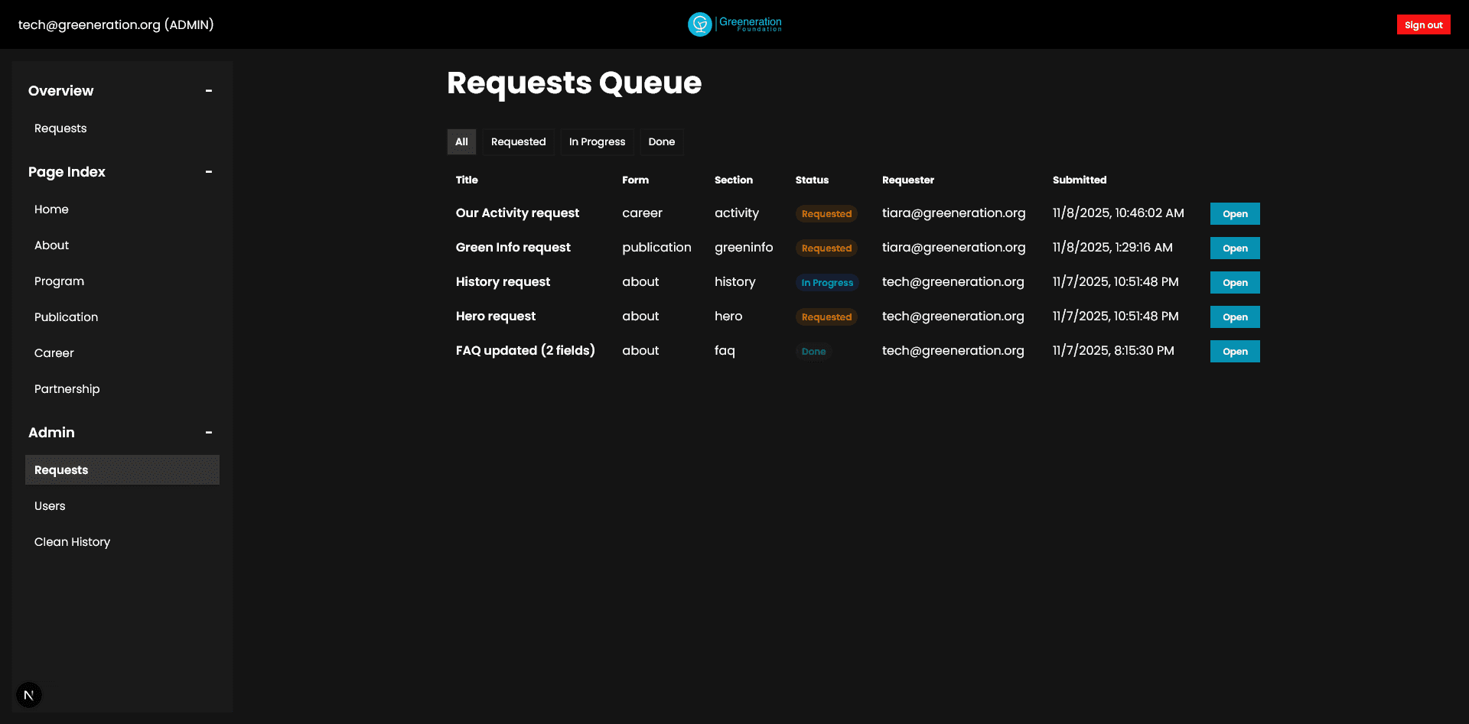1469x724 pixels.
Task: Navigate to Users in the Admin section
Action: (x=50, y=505)
